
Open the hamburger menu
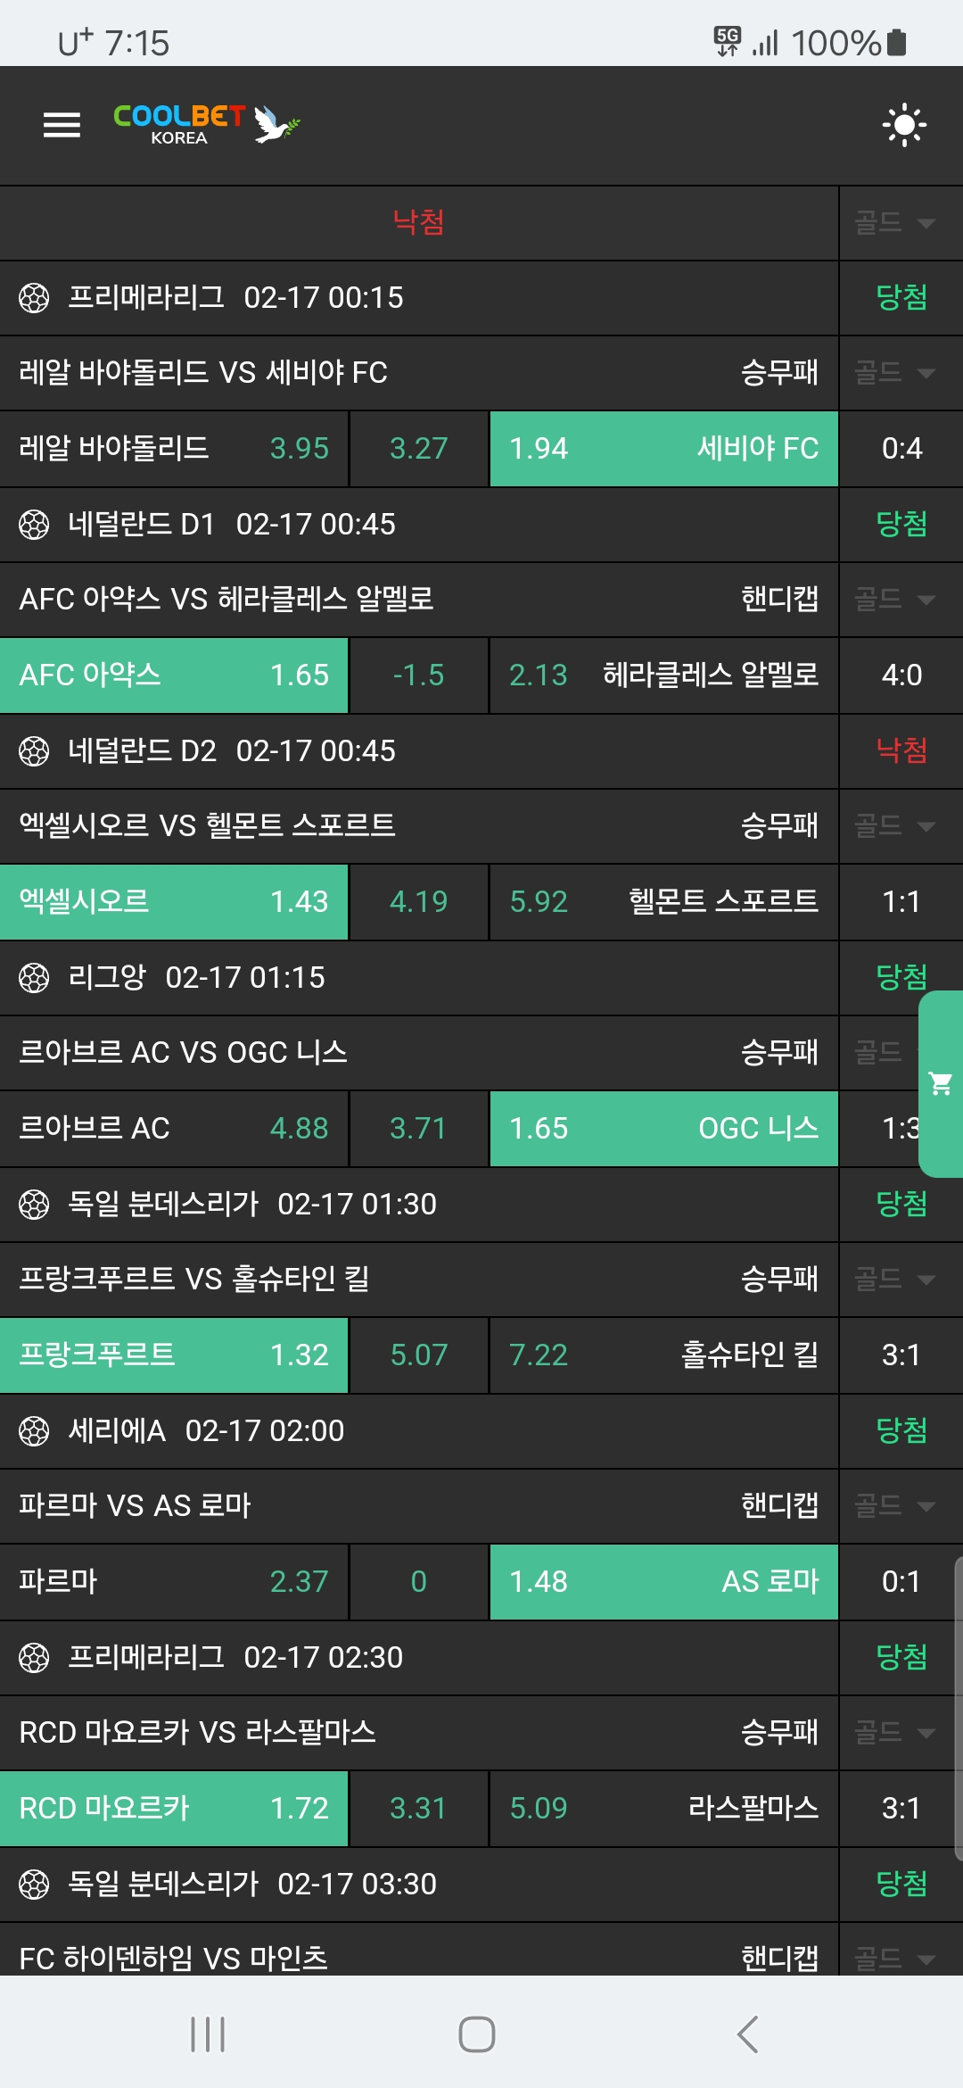62,125
